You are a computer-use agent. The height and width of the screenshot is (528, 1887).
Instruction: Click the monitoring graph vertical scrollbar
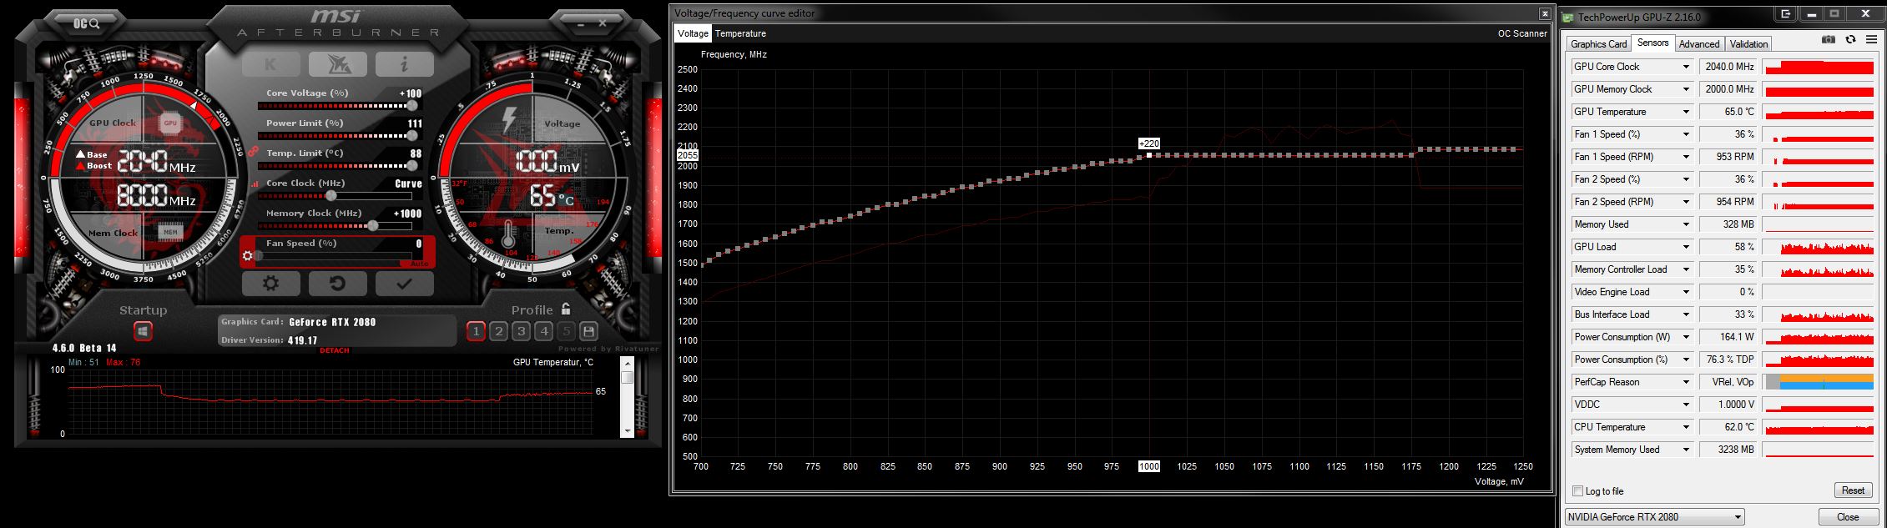[628, 396]
